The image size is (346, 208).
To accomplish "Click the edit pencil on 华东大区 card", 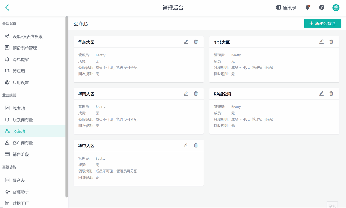I will [x=186, y=42].
